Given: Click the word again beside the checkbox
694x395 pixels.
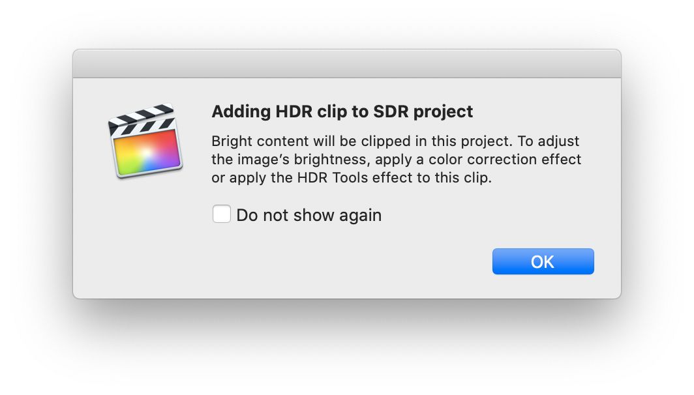Looking at the screenshot, I should point(360,216).
